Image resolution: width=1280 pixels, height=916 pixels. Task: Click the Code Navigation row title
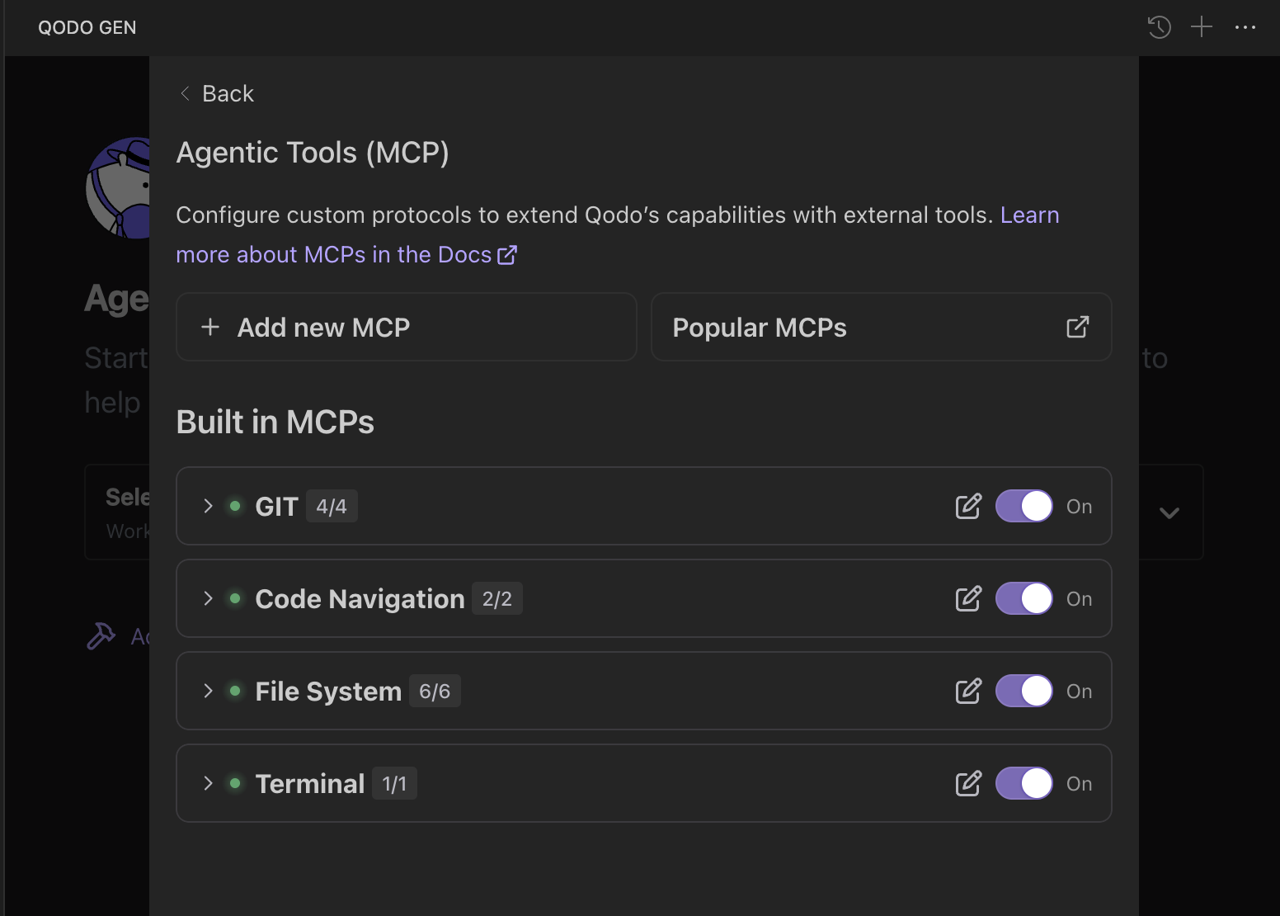click(x=360, y=598)
